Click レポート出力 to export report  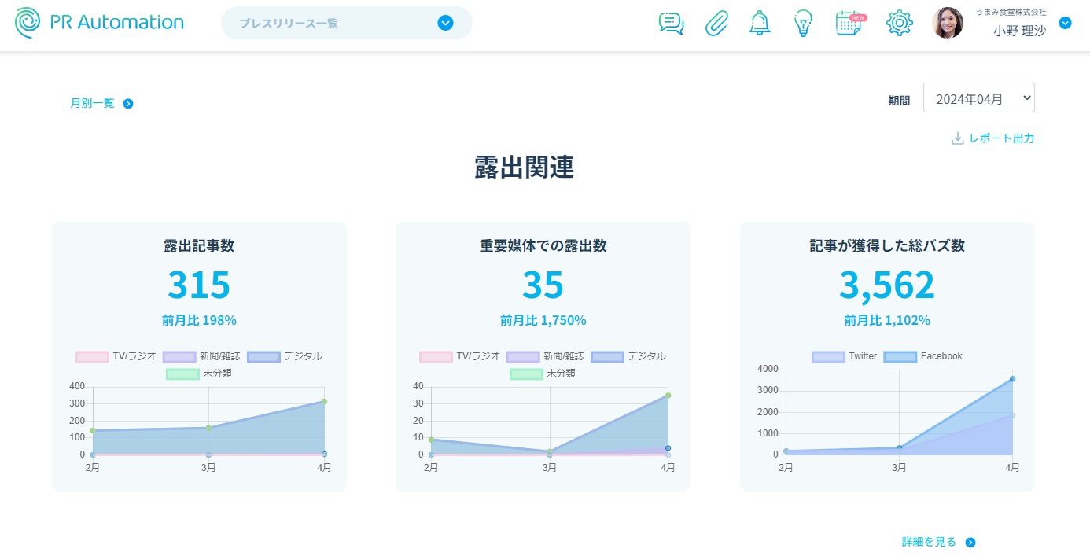point(992,138)
